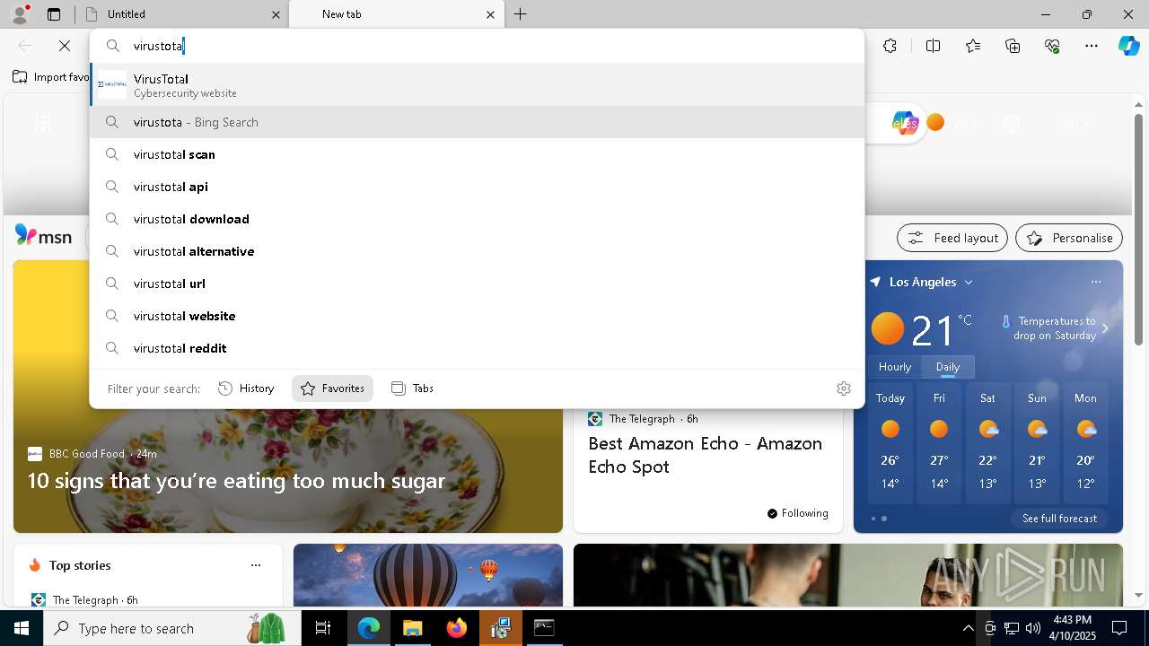This screenshot has width=1149, height=646.
Task: Open Settings and more ellipsis menu
Action: [x=1092, y=46]
